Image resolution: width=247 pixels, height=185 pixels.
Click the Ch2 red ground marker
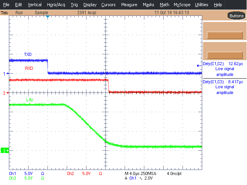pos(5,93)
